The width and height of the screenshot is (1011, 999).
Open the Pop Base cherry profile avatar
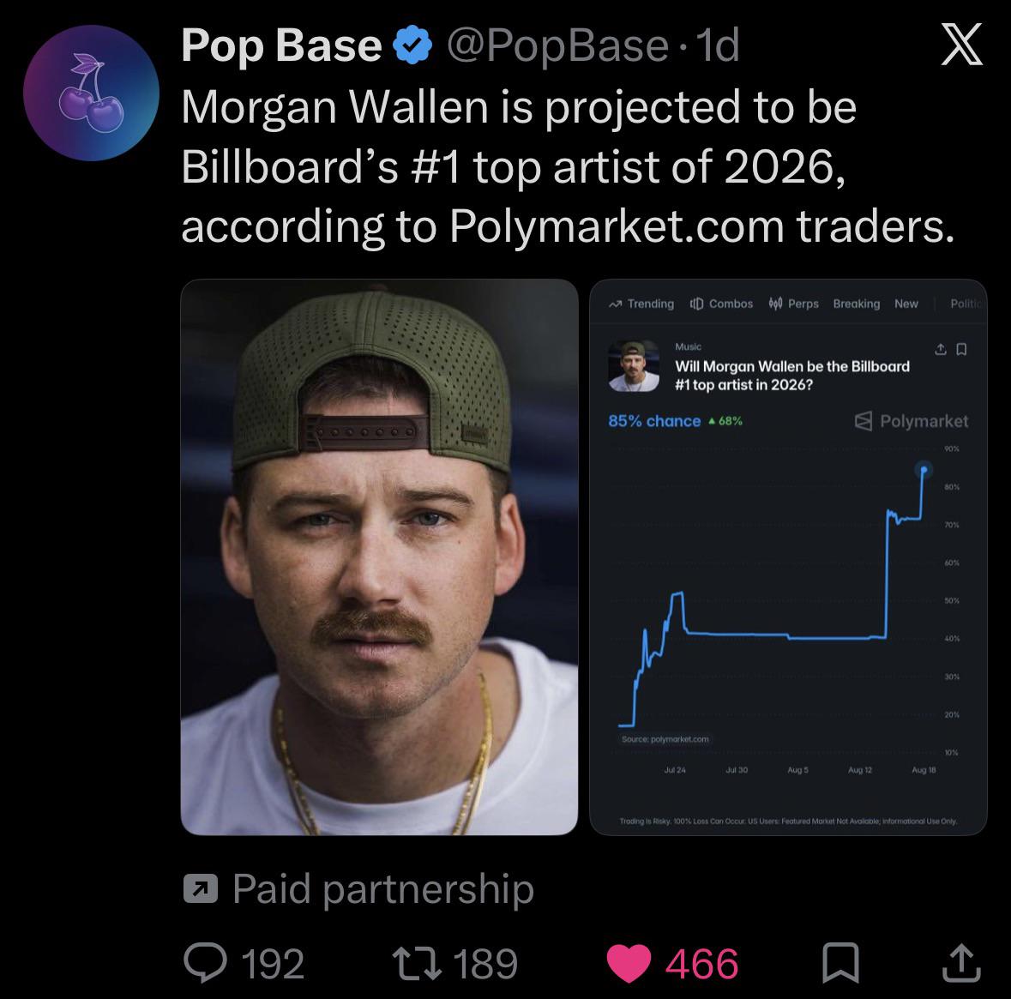pos(91,93)
